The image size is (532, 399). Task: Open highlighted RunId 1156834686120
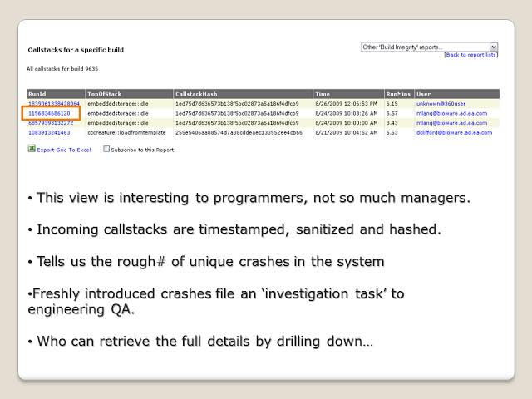pyautogui.click(x=49, y=112)
